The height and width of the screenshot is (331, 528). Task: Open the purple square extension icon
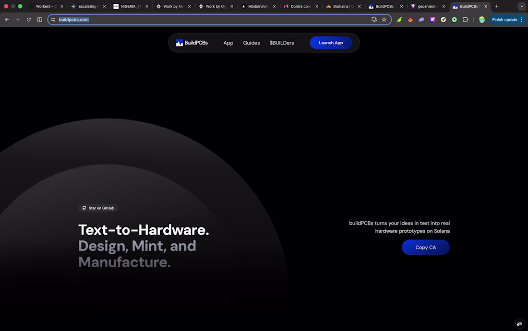tap(432, 20)
